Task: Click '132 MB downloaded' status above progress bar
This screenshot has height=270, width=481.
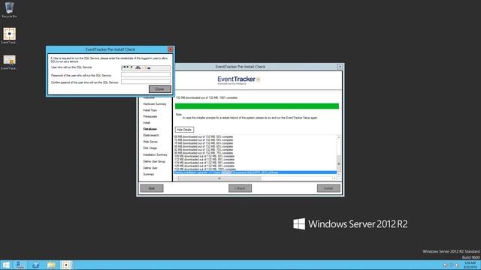Action: coord(207,97)
